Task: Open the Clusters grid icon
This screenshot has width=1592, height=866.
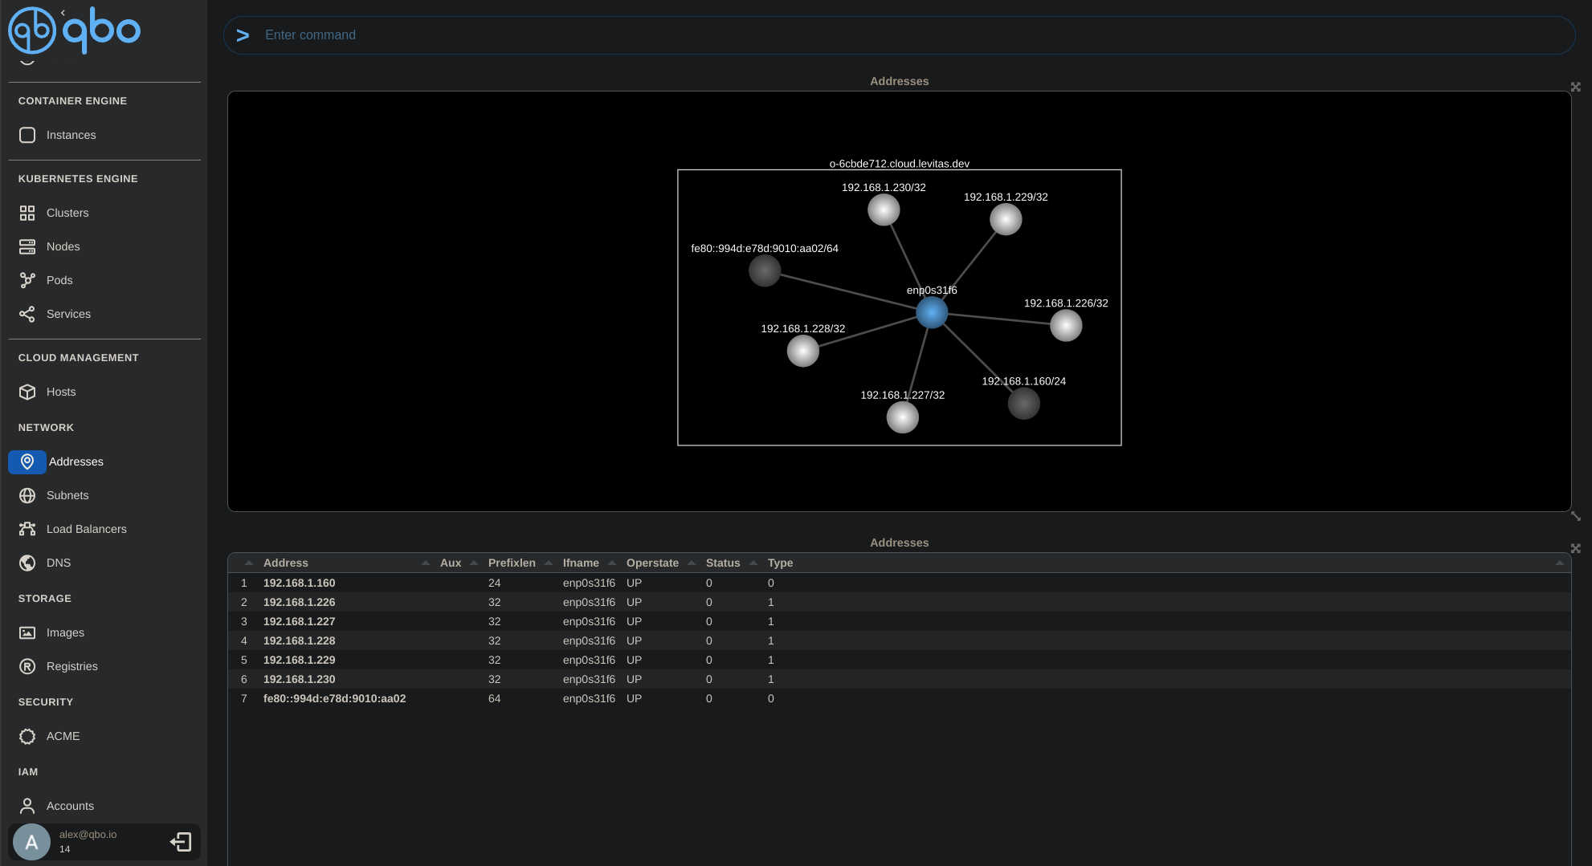Action: click(x=27, y=213)
